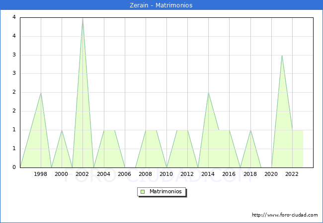Click the chart title 'Zerain - Matrimonios'

(161, 5)
